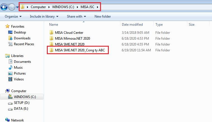
Task: Create a New folder
Action: pos(103,16)
